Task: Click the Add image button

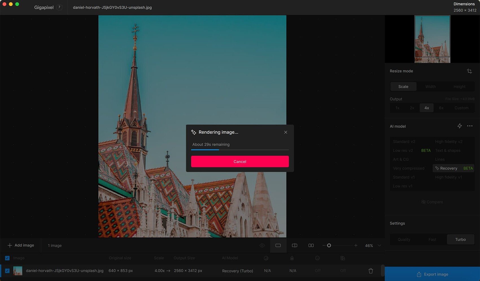Action: pyautogui.click(x=20, y=245)
